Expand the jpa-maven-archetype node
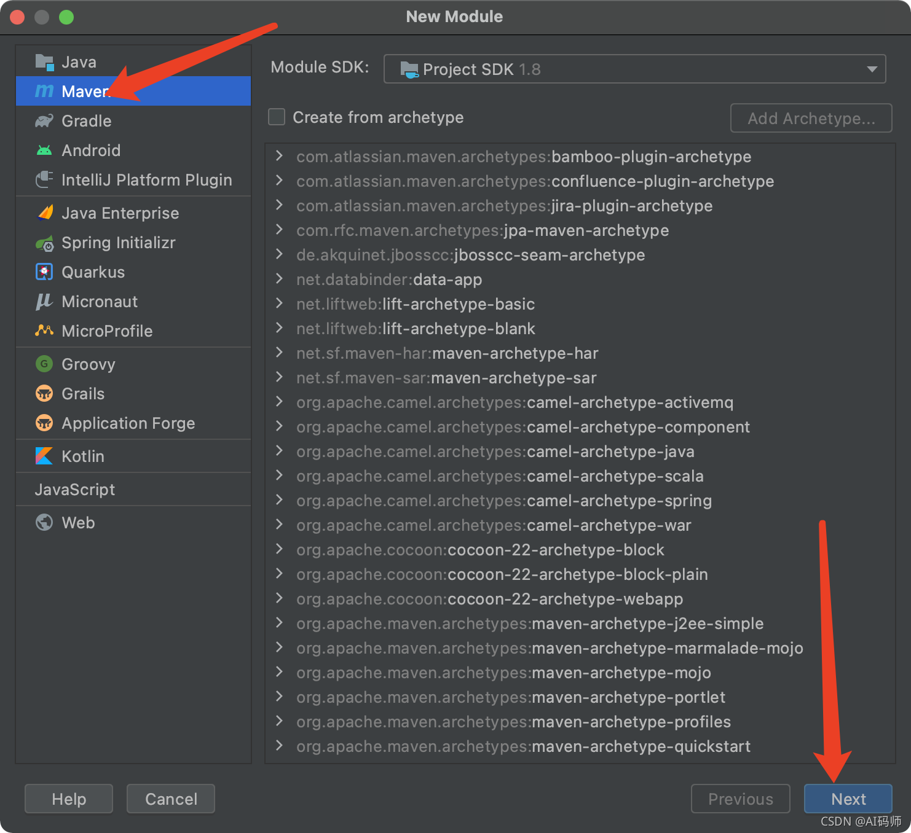This screenshot has width=911, height=833. (x=280, y=230)
